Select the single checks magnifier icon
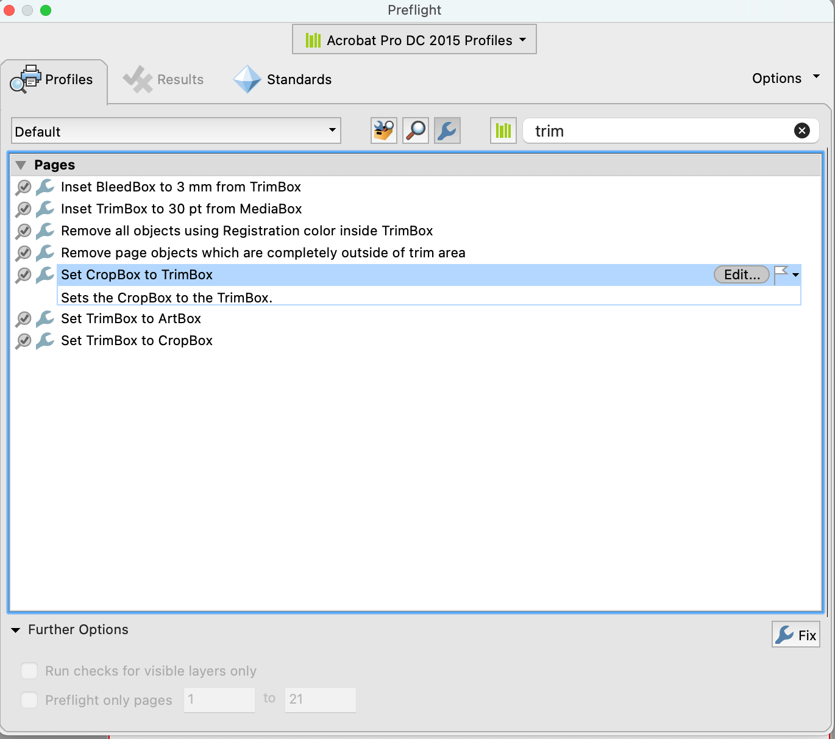 tap(415, 130)
